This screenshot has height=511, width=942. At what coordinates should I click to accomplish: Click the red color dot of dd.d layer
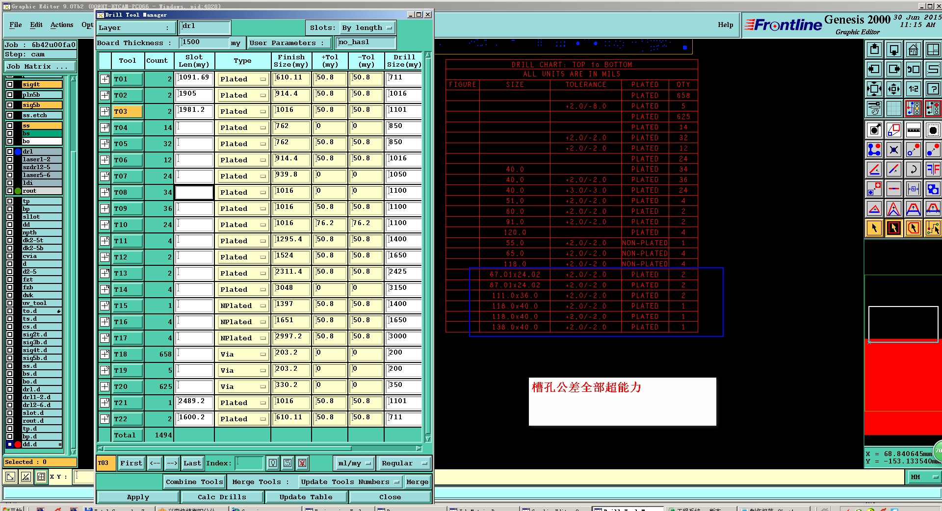[x=18, y=444]
